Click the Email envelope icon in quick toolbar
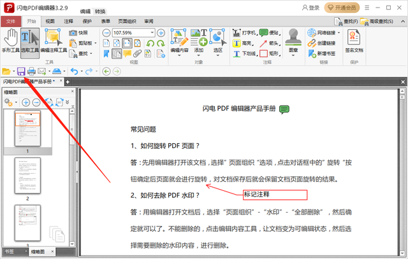Screen dimensions: 408x259 41,71
